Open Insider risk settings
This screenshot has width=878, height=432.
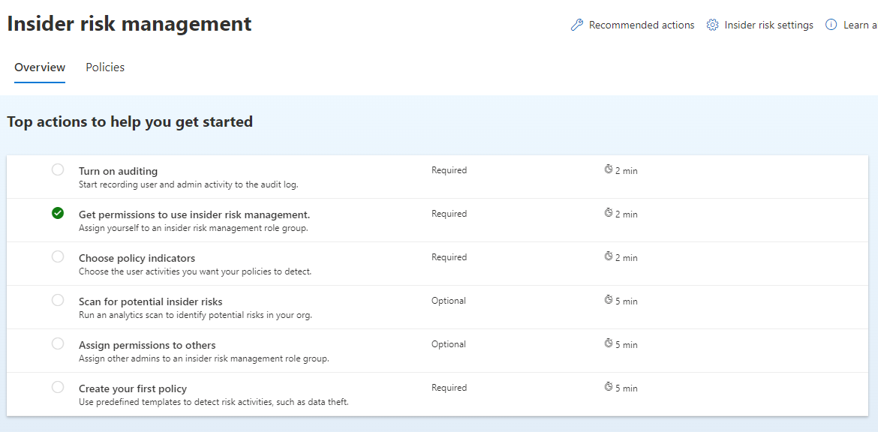click(x=768, y=25)
